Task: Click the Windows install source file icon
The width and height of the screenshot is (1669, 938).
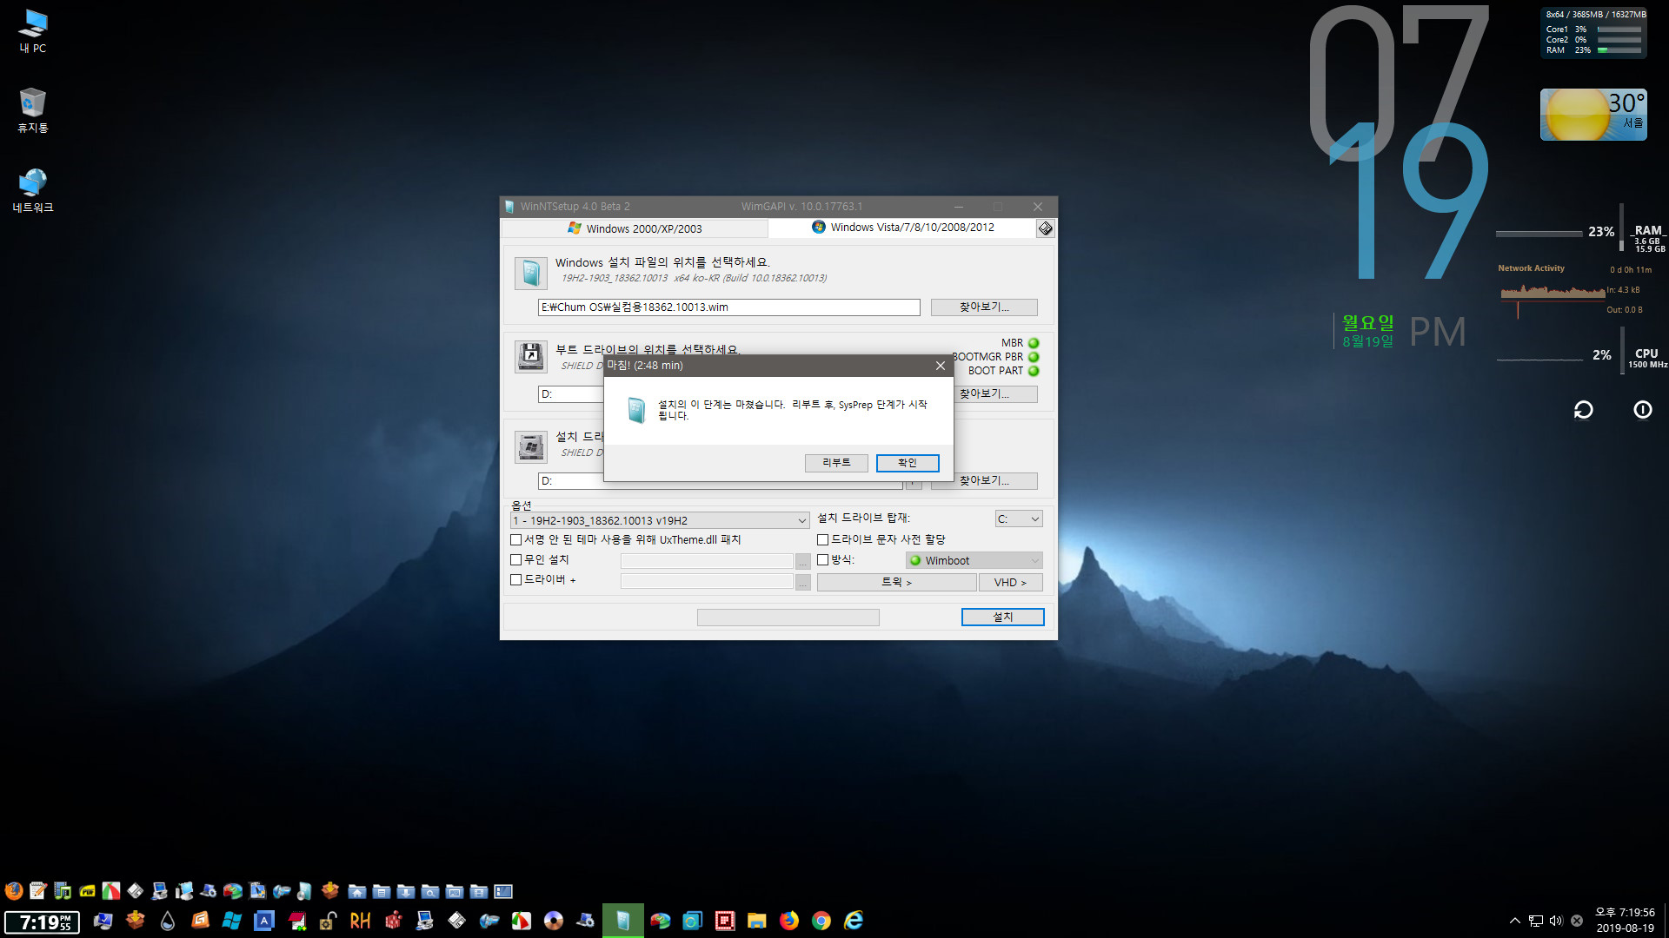Action: coord(531,274)
